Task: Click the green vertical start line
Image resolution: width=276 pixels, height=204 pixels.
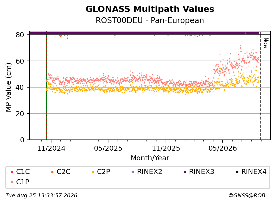Action: (x=46, y=86)
